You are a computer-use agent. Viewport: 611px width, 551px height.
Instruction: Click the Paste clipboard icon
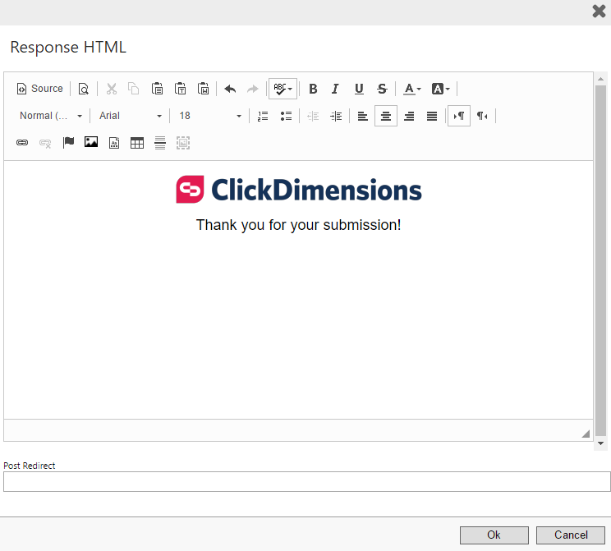(x=157, y=89)
